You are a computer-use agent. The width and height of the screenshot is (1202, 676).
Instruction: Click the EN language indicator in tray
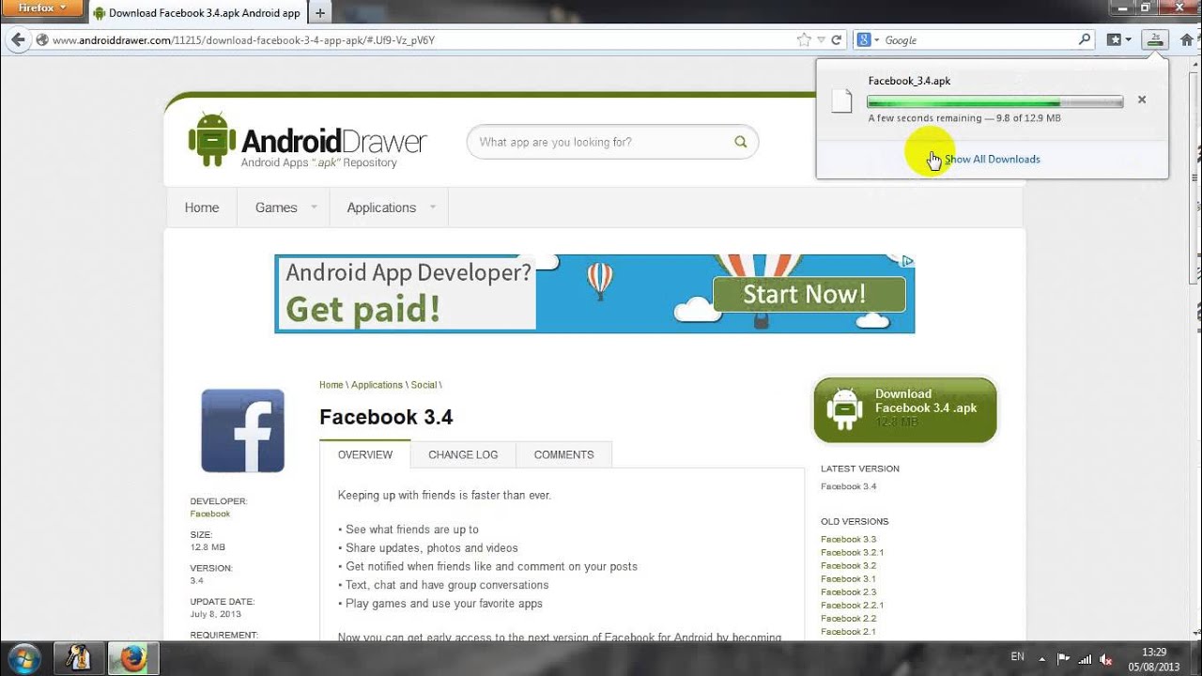pyautogui.click(x=1017, y=657)
